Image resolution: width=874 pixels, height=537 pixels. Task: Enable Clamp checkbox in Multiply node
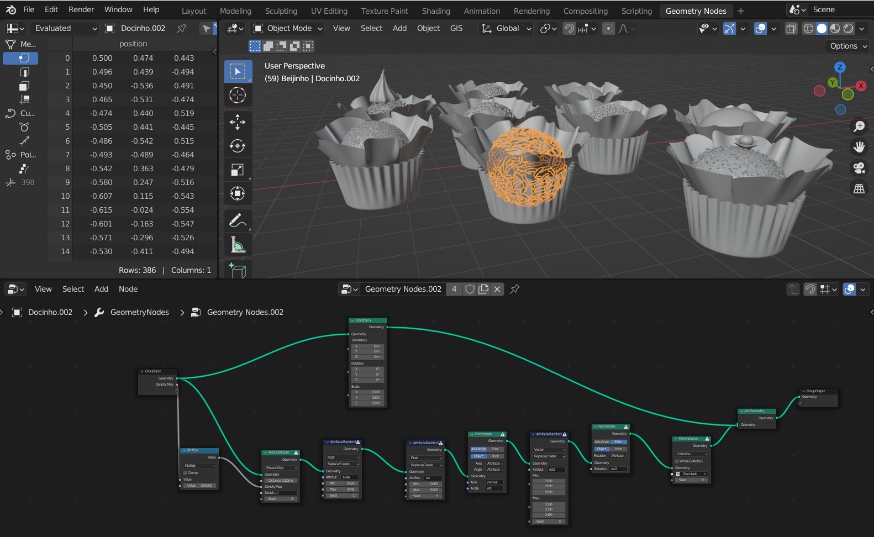tap(185, 473)
